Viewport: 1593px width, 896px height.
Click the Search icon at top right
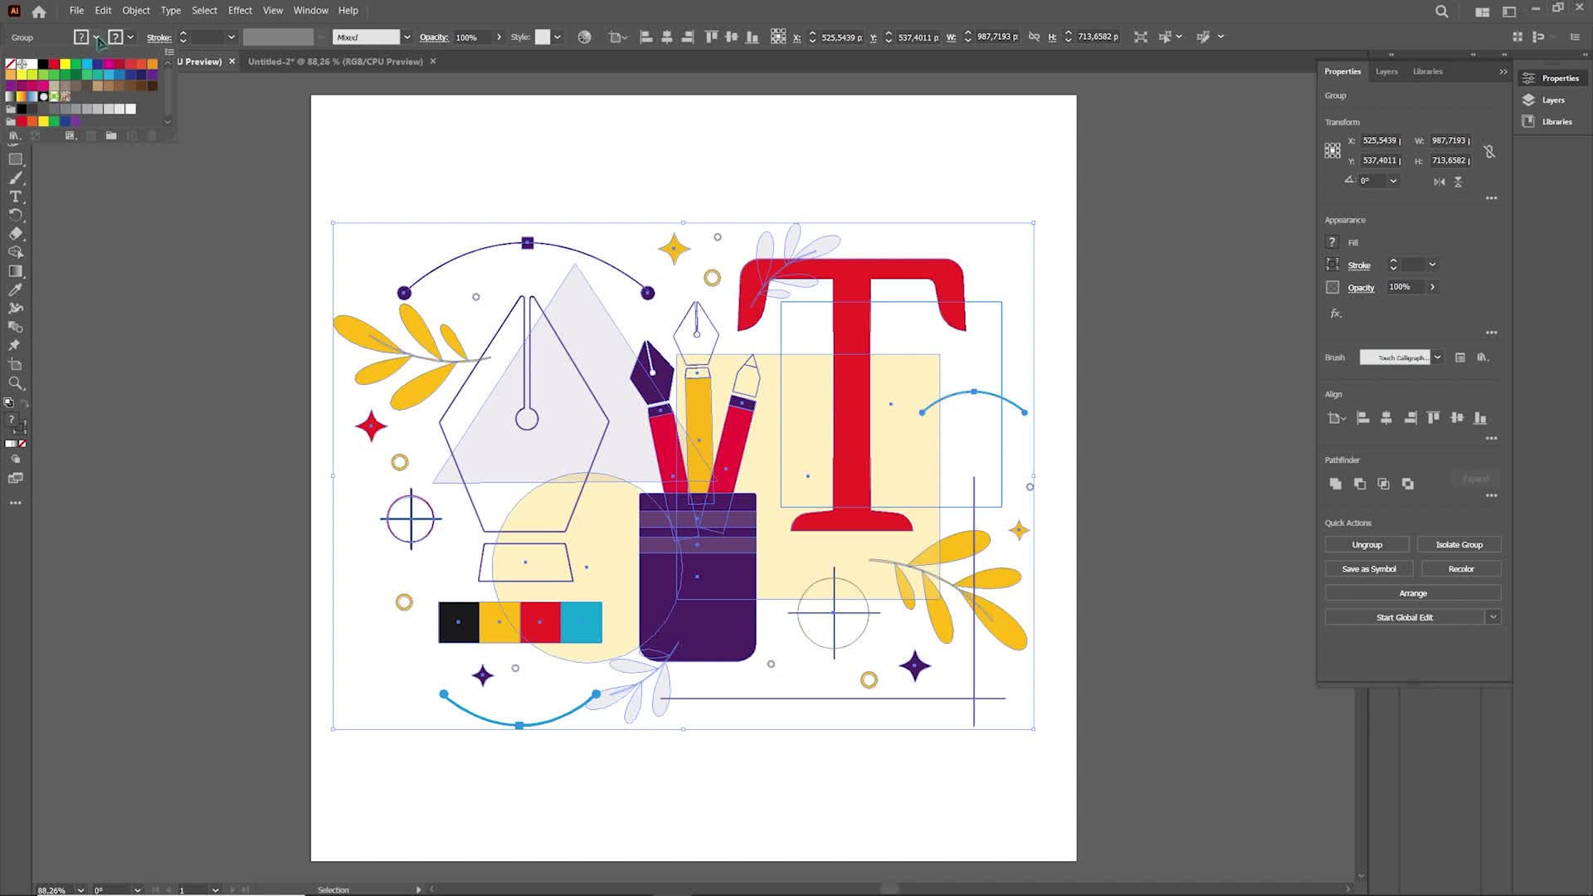tap(1442, 12)
